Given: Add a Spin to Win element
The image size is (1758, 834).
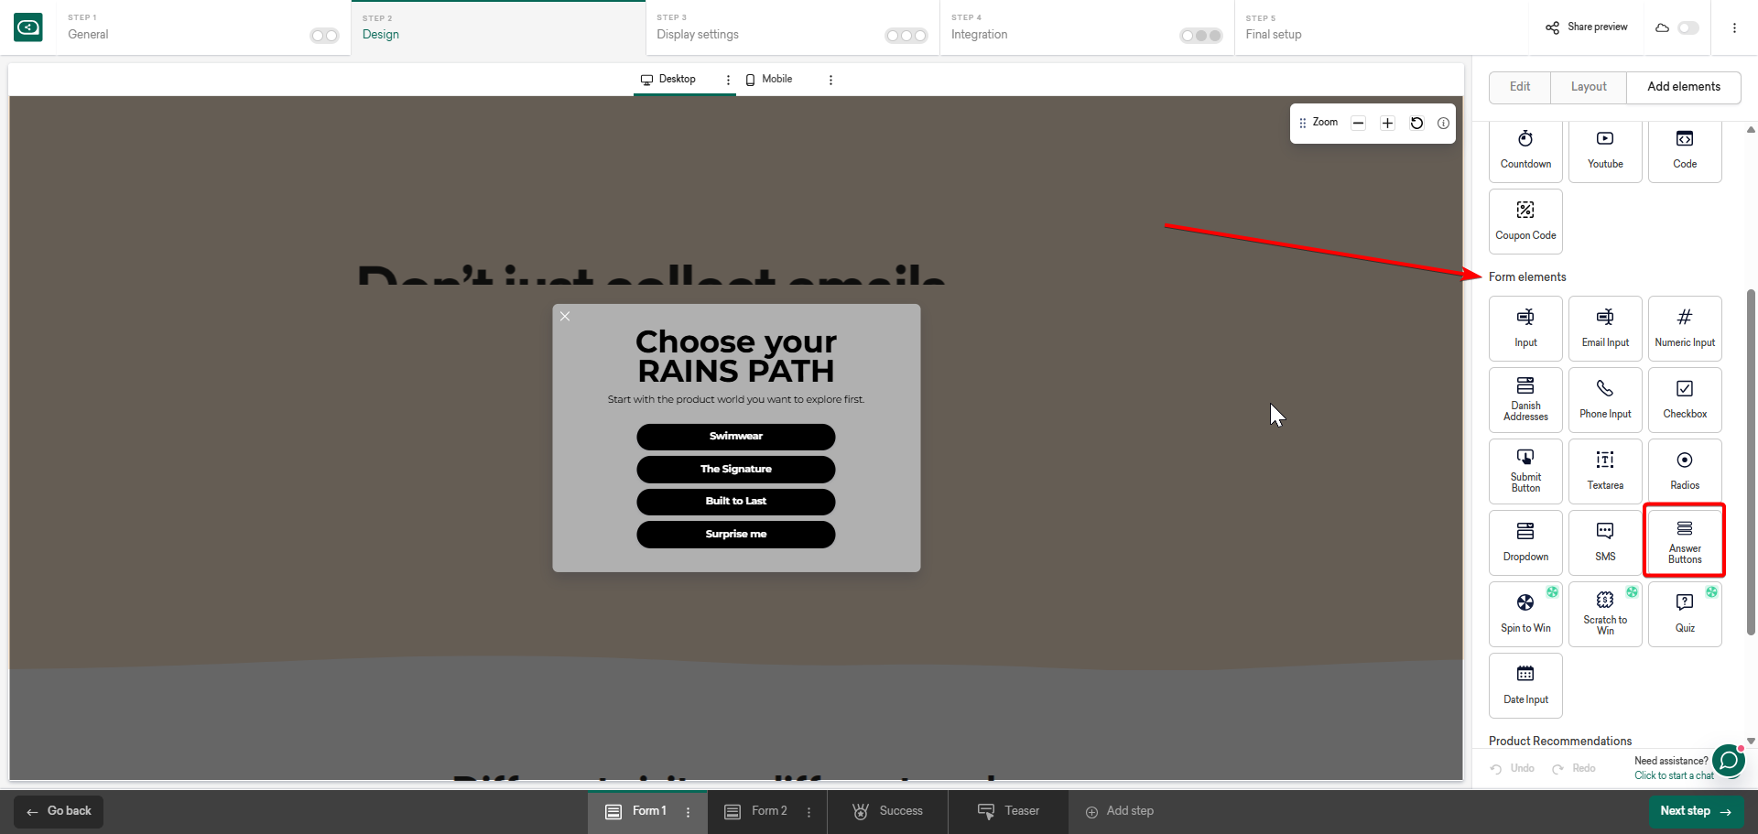Looking at the screenshot, I should coord(1525,614).
